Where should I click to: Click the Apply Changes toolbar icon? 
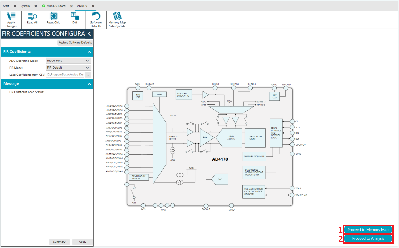tap(11, 20)
